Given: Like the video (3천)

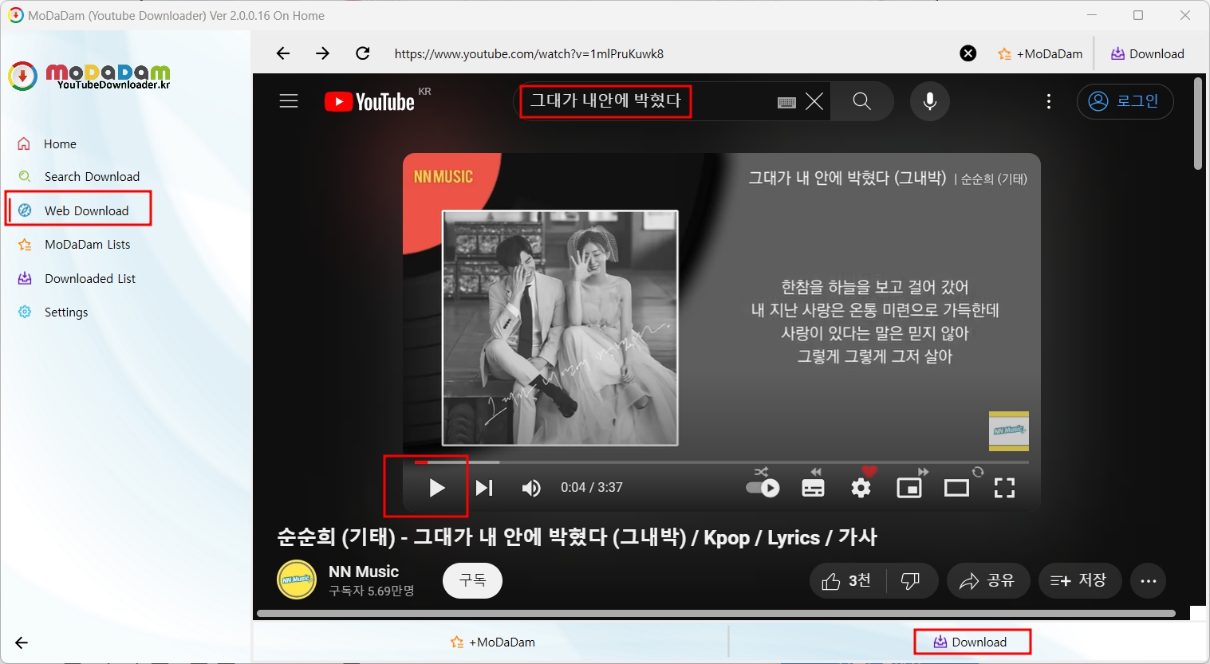Looking at the screenshot, I should (x=847, y=581).
